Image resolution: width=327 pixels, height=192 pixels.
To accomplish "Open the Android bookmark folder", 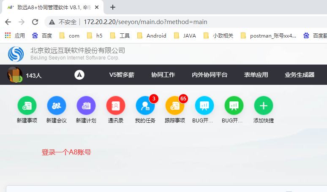I will click(152, 35).
